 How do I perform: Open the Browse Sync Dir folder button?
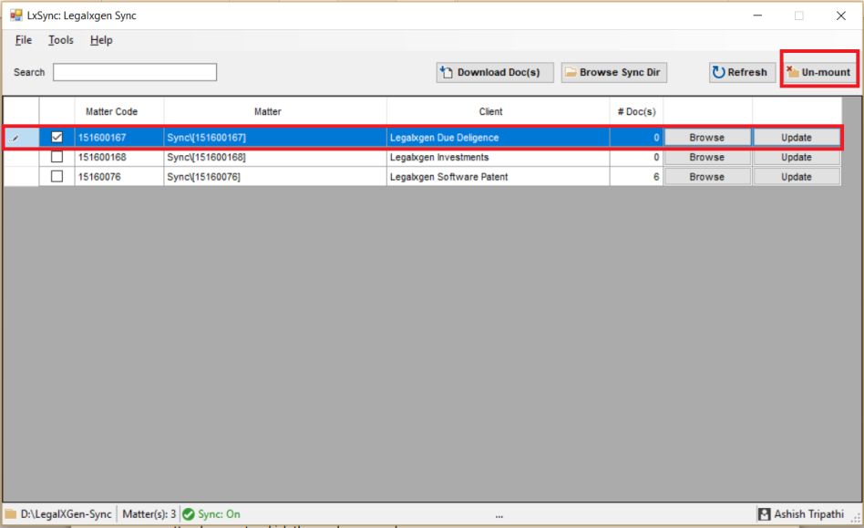click(612, 72)
